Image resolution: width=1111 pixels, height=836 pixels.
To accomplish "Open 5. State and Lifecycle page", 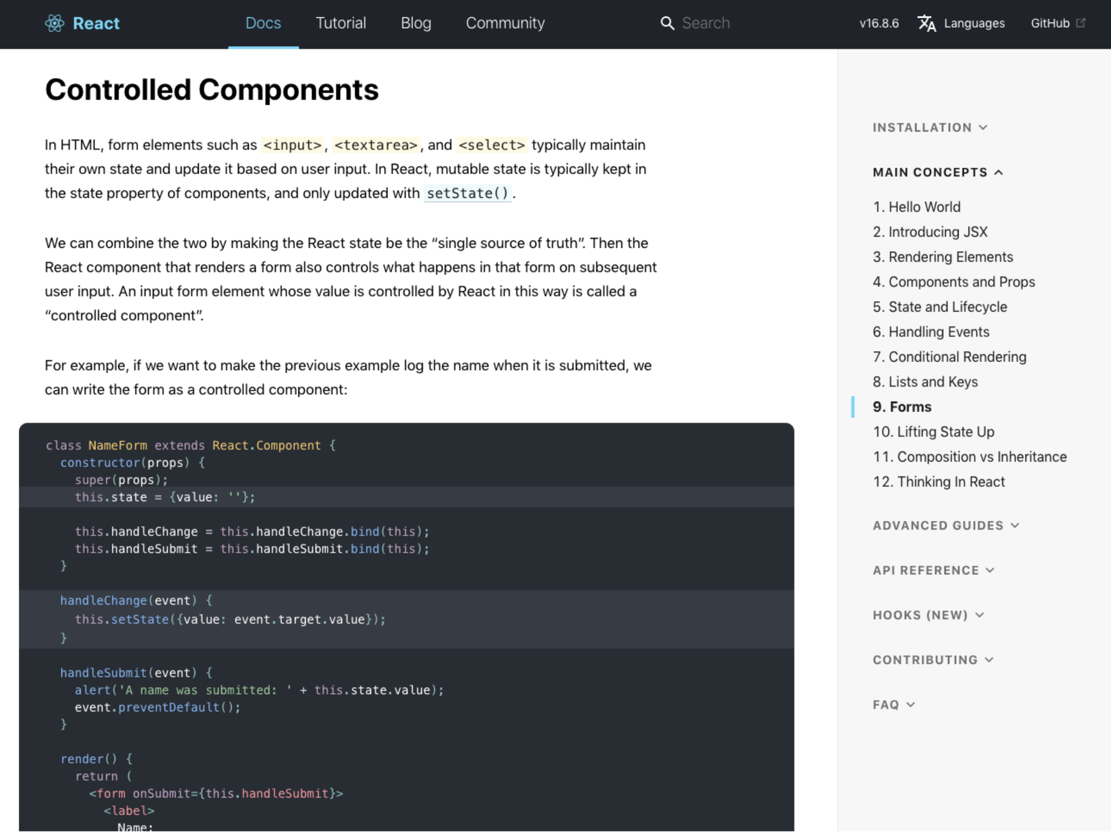I will (x=940, y=307).
